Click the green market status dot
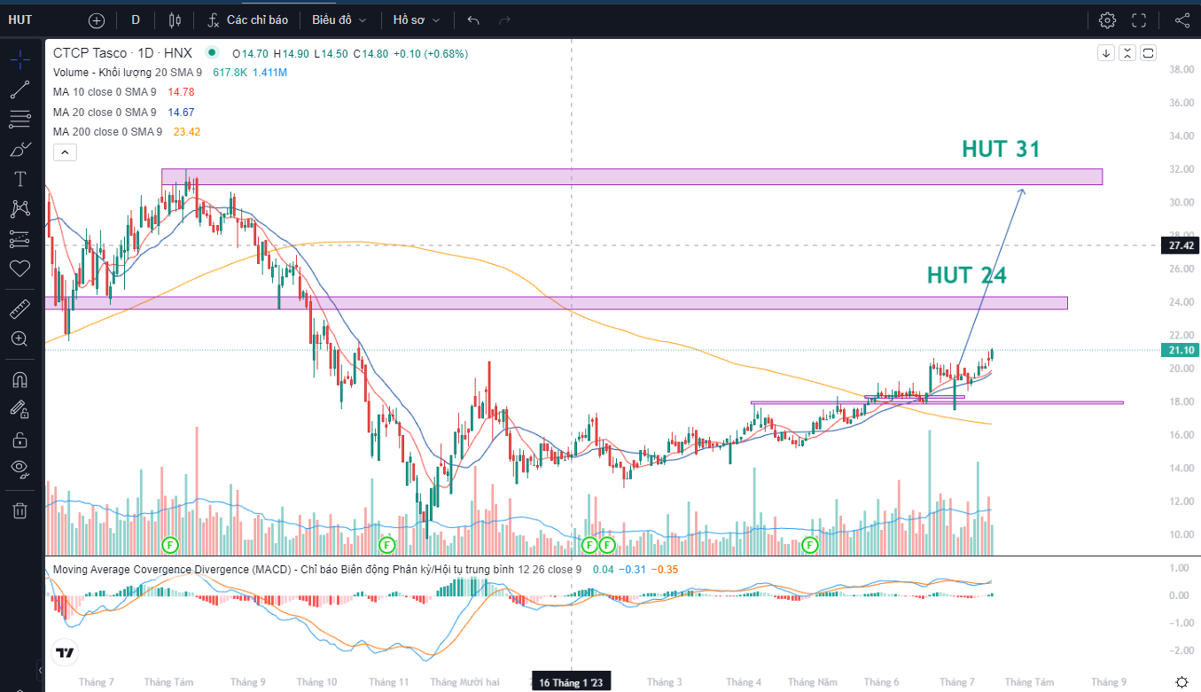The image size is (1201, 692). (211, 53)
